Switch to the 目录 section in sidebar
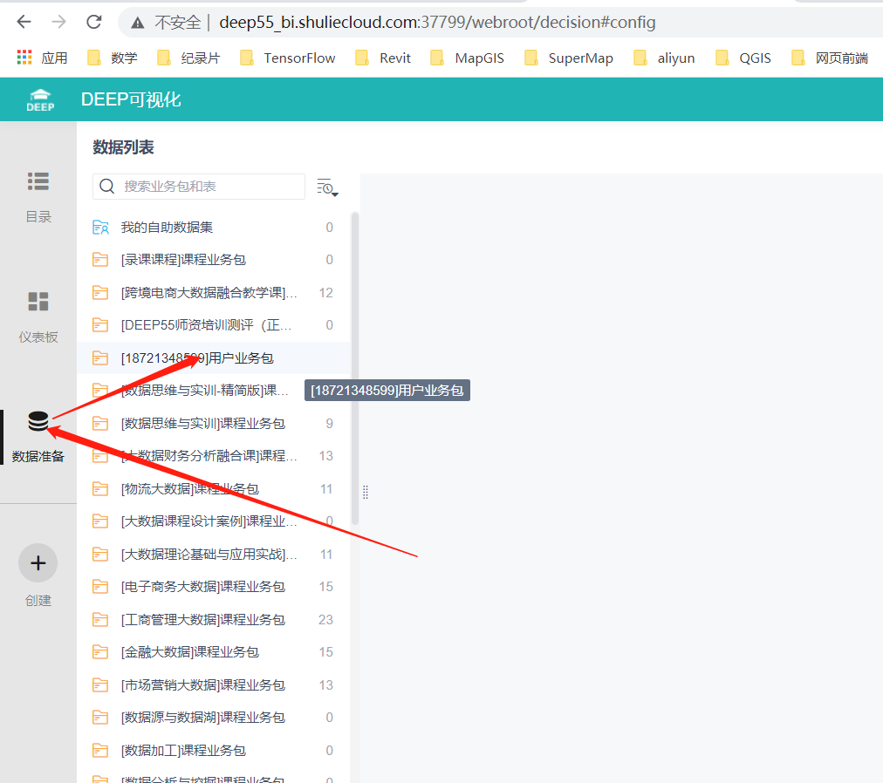Image resolution: width=883 pixels, height=783 pixels. click(38, 194)
